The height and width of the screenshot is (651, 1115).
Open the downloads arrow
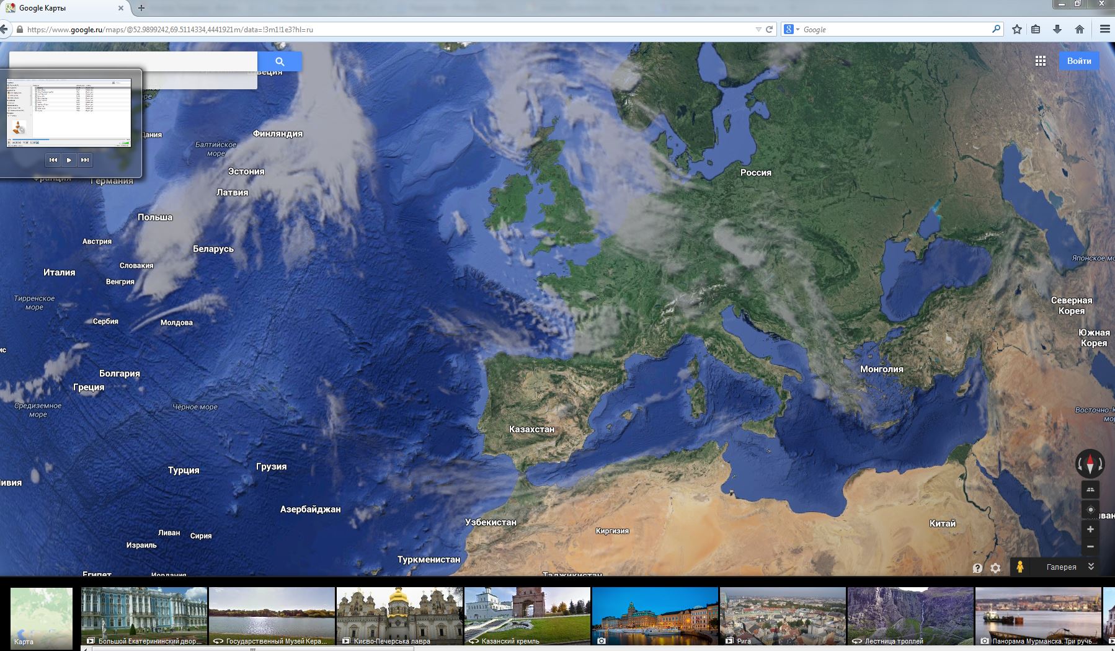[1057, 29]
